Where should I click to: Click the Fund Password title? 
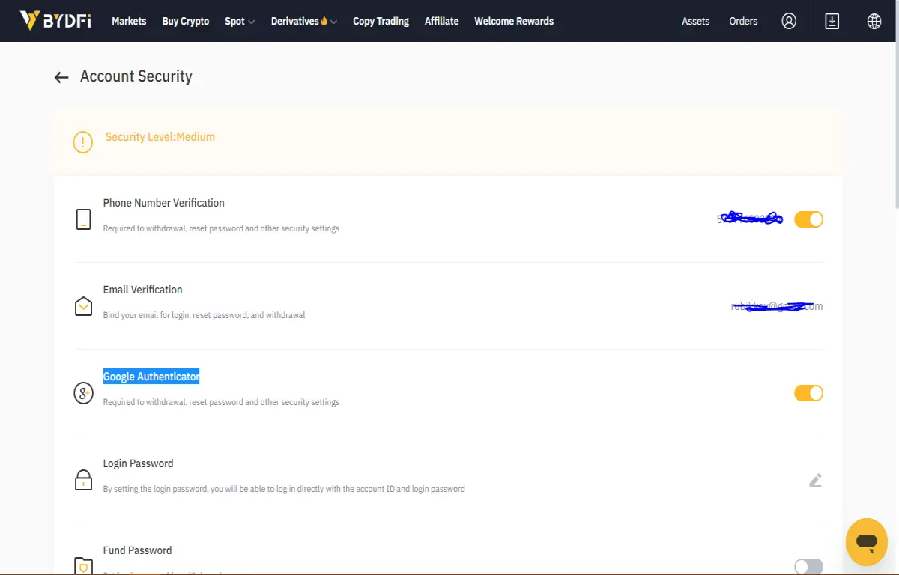[x=138, y=550]
